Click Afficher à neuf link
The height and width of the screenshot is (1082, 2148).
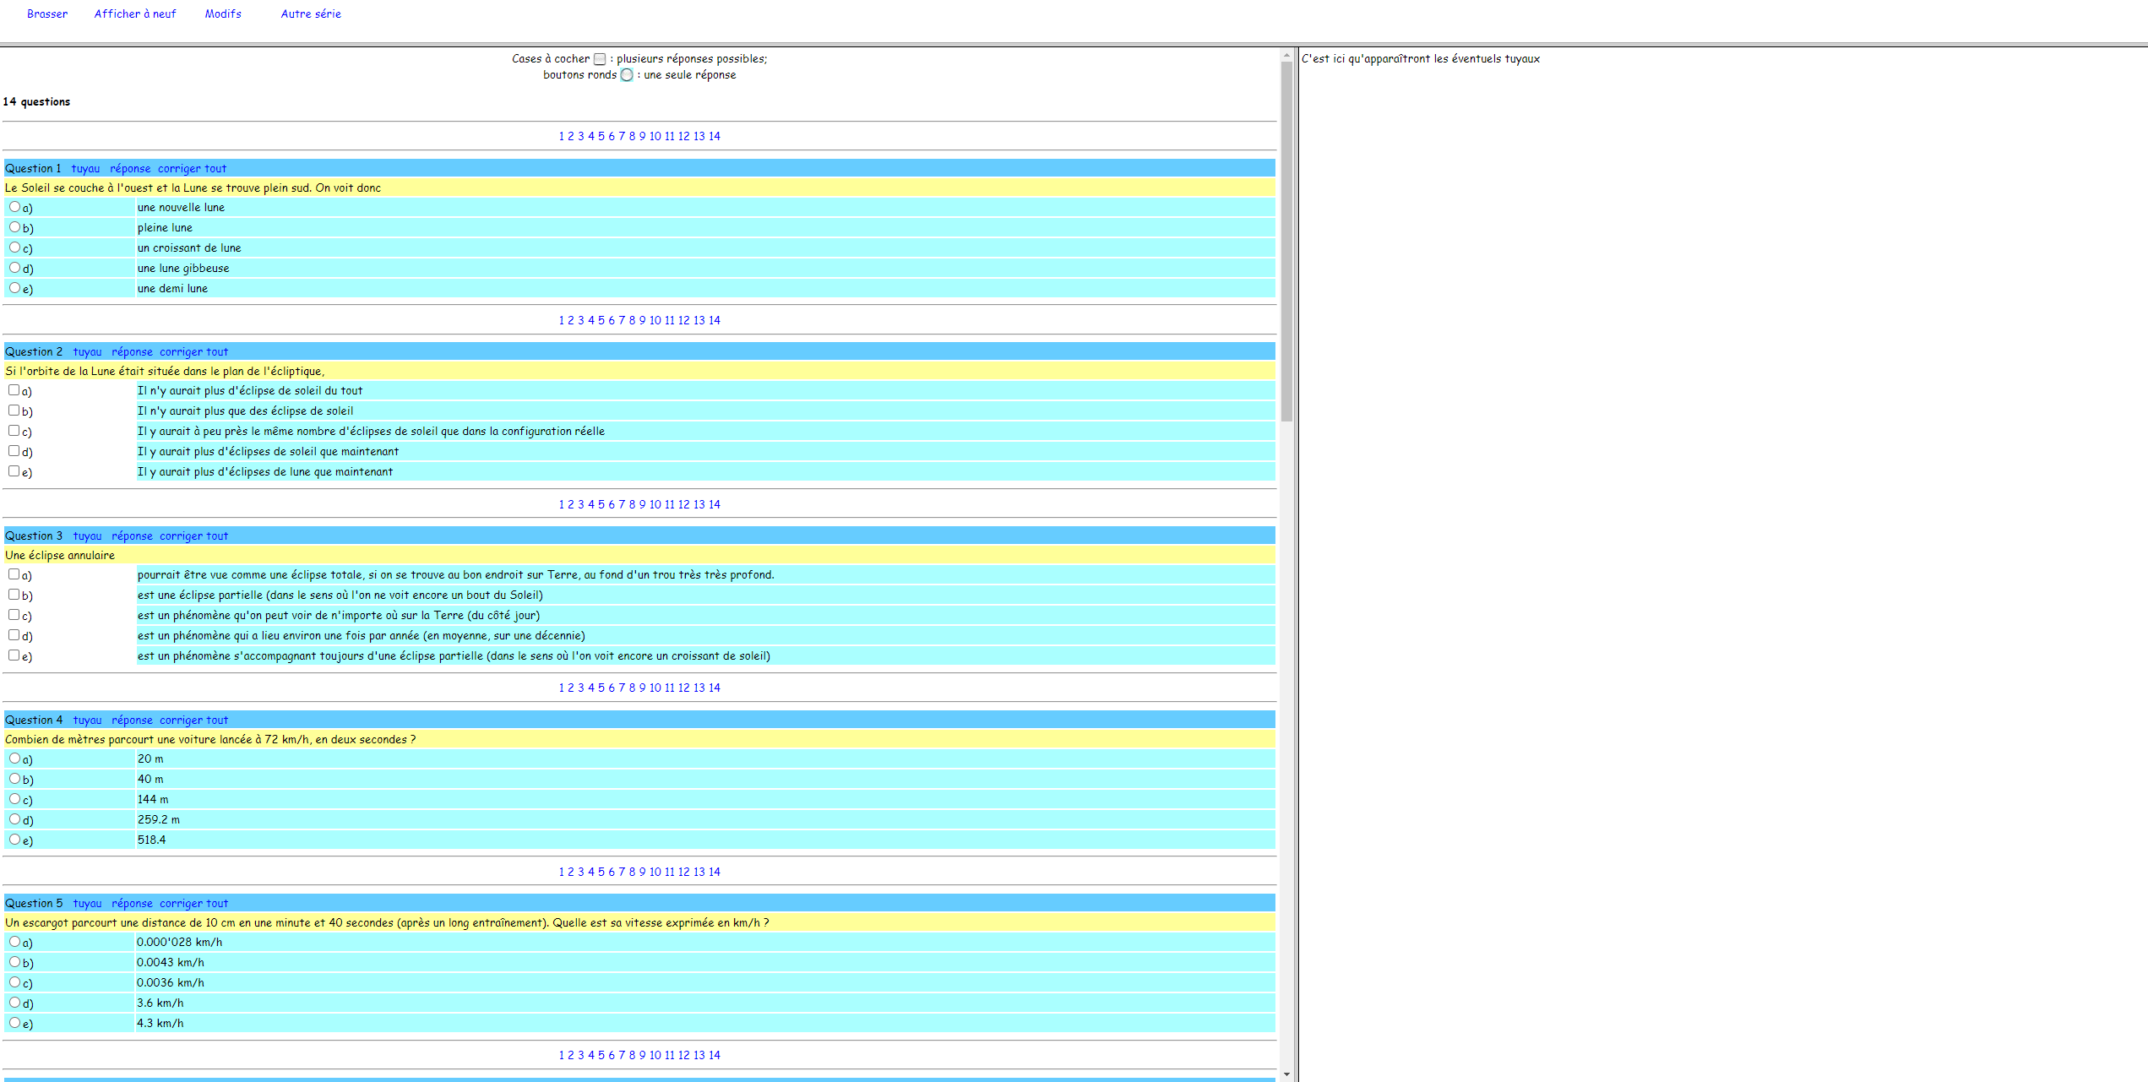pos(135,14)
